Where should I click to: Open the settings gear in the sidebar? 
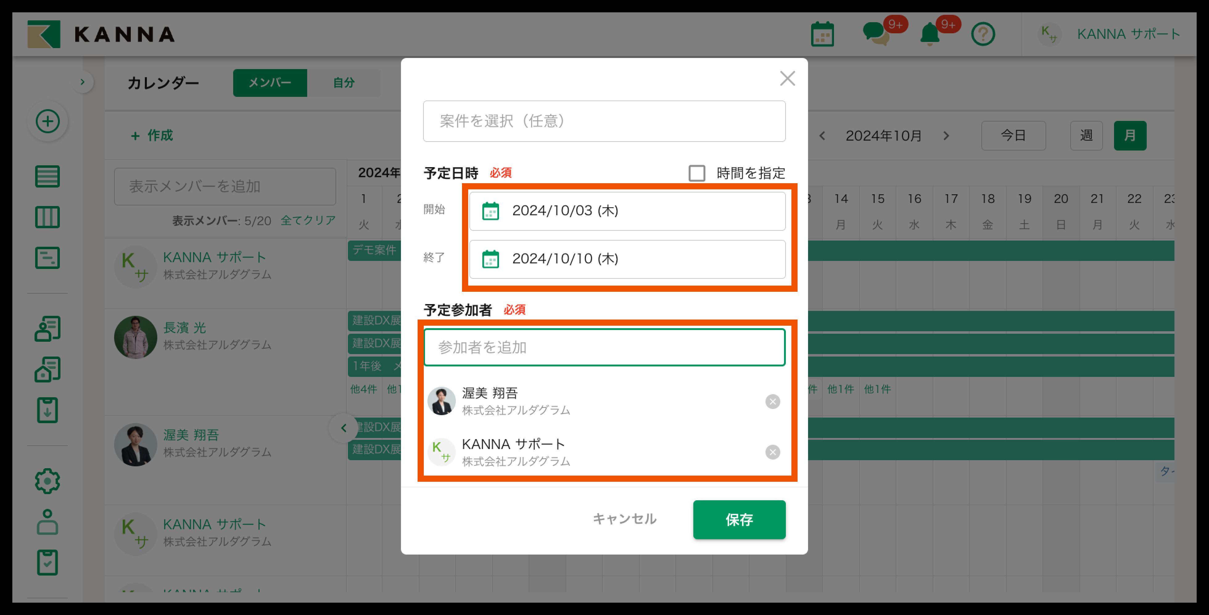(47, 481)
